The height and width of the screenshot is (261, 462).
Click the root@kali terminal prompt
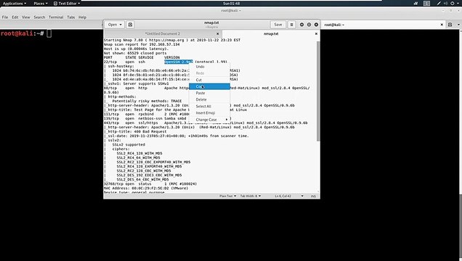[22, 33]
